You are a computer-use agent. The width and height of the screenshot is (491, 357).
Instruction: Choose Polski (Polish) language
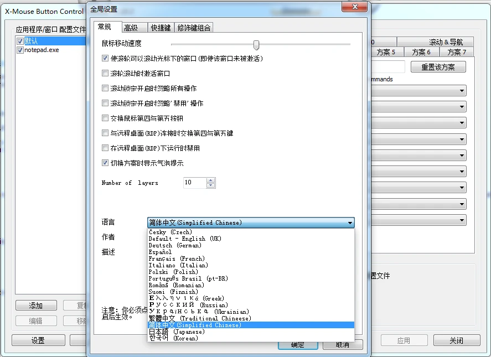pyautogui.click(x=251, y=272)
